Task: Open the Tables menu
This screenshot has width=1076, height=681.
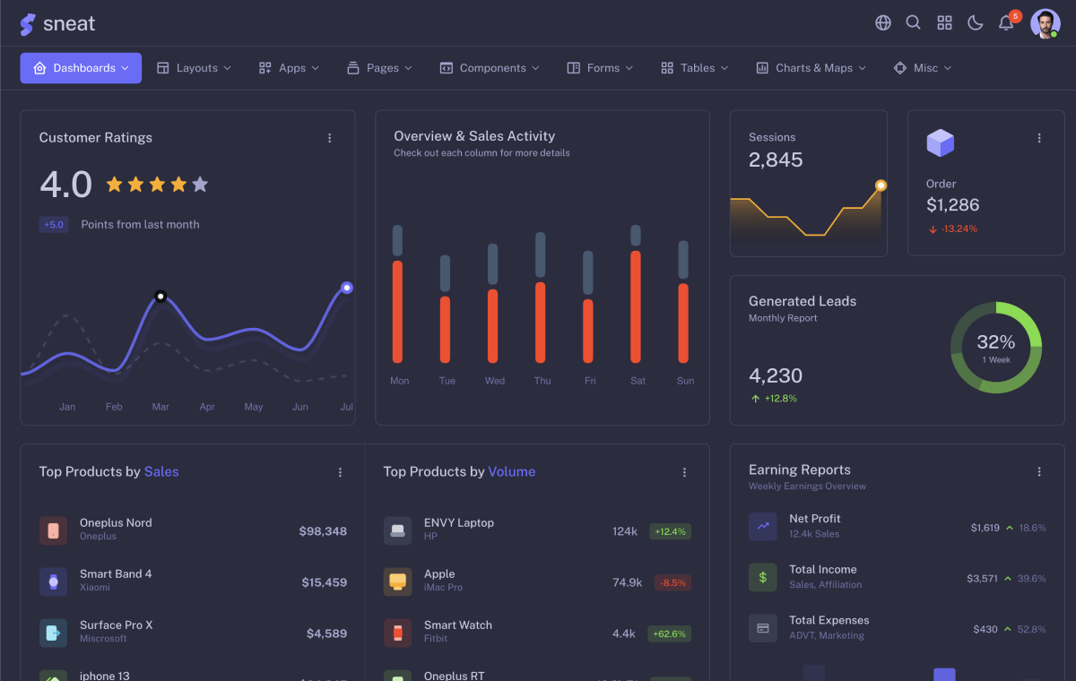Action: tap(693, 67)
